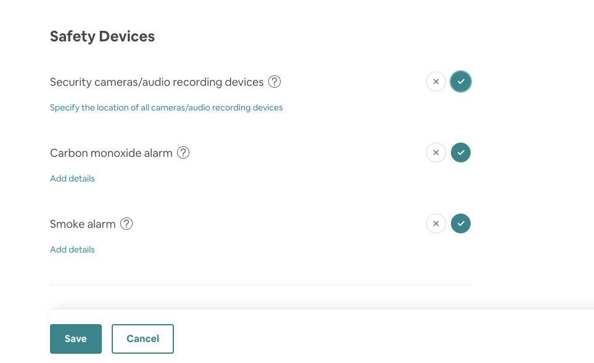Select checkmark for security cameras/audio devices

point(461,81)
